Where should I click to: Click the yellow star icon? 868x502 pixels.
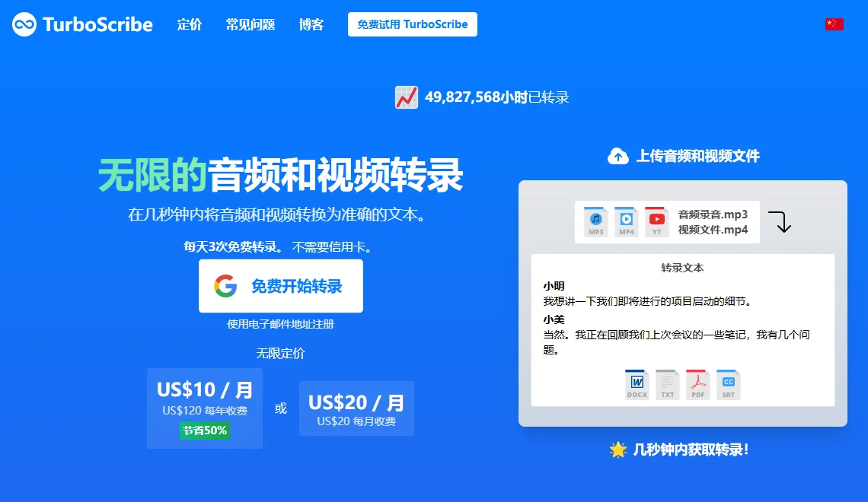pos(617,450)
